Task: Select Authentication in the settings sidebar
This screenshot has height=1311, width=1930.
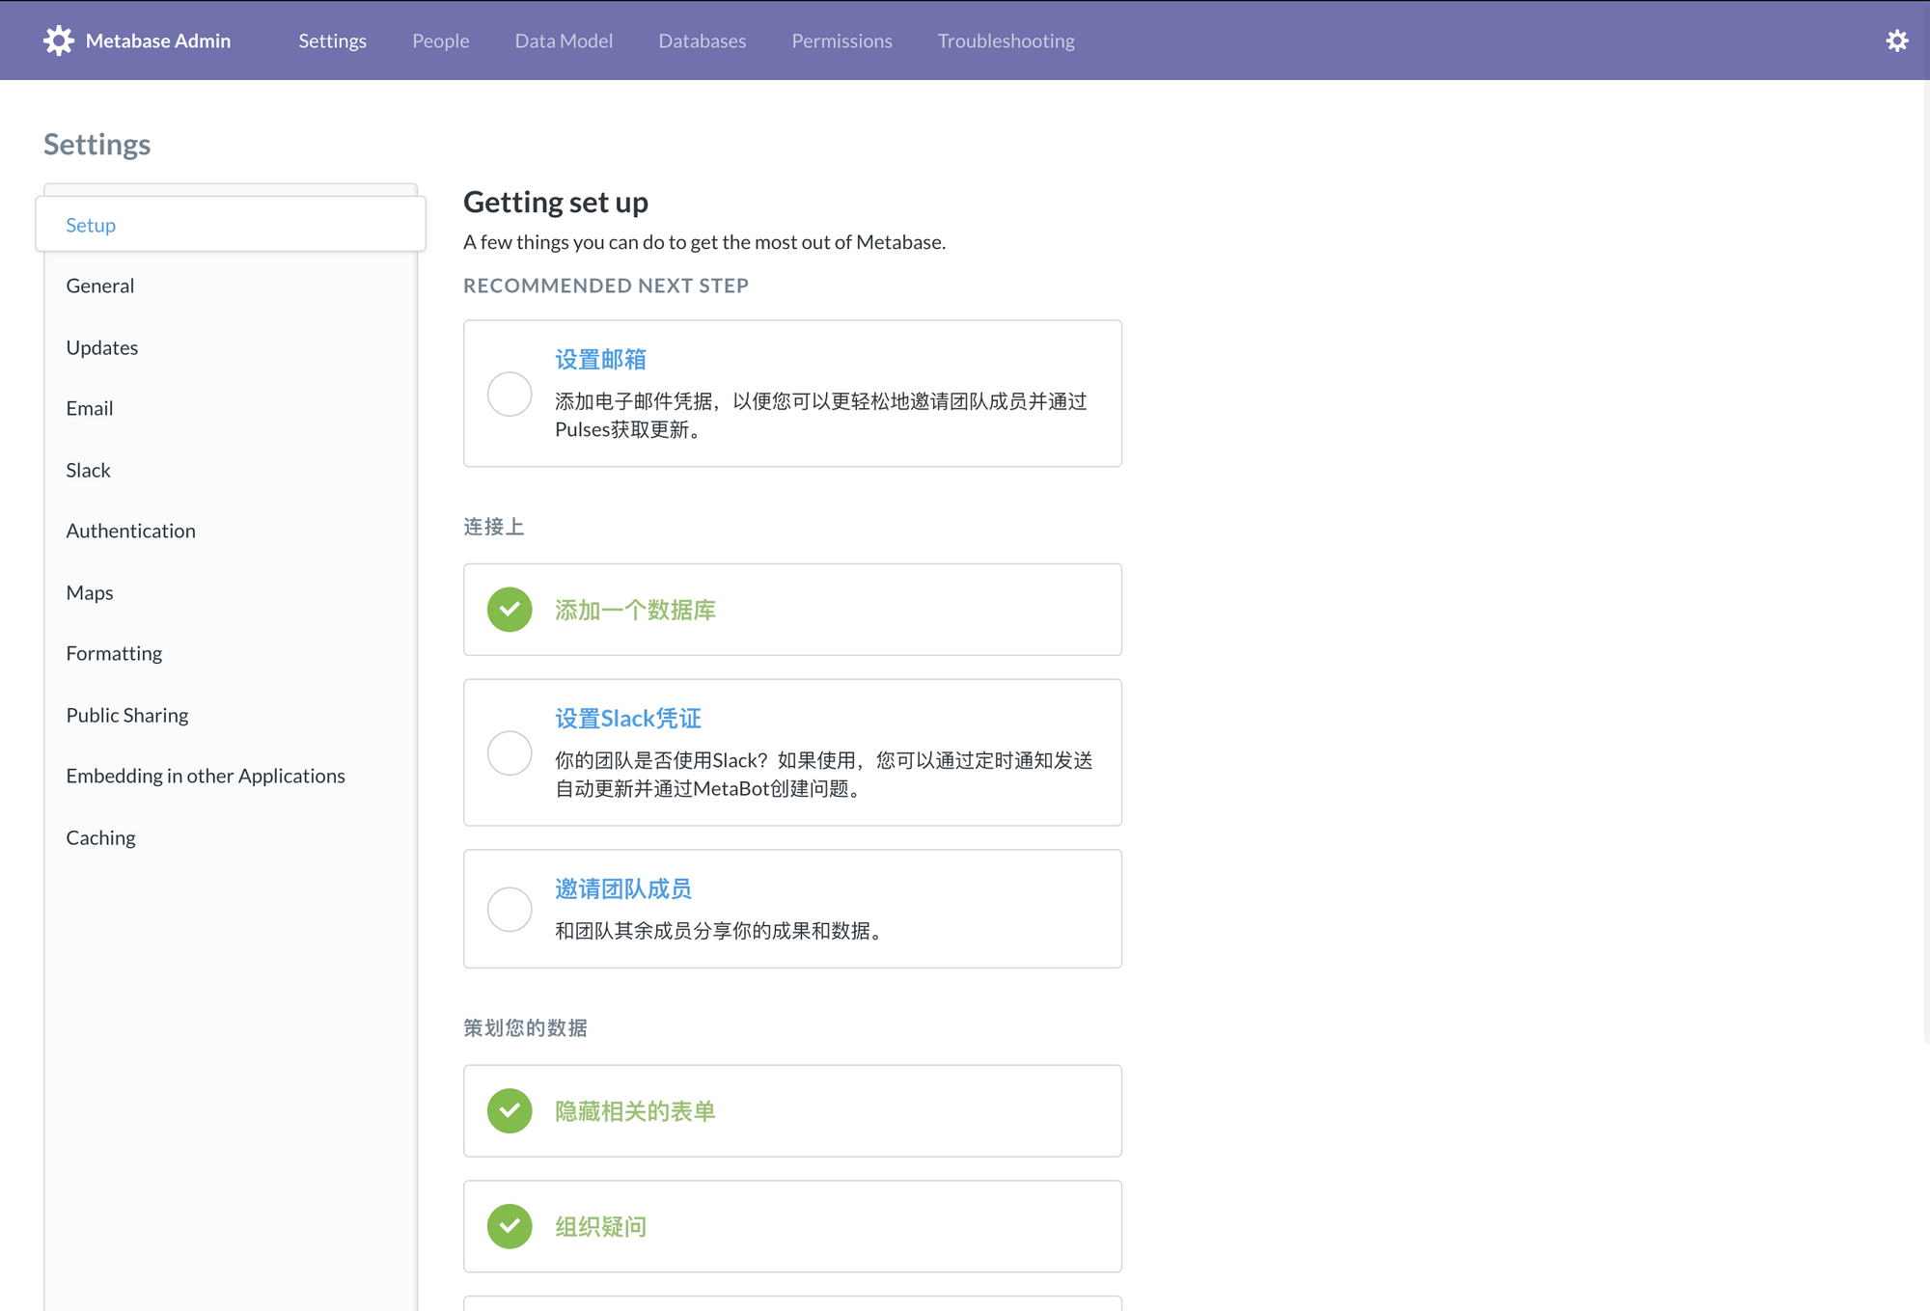Action: point(130,532)
